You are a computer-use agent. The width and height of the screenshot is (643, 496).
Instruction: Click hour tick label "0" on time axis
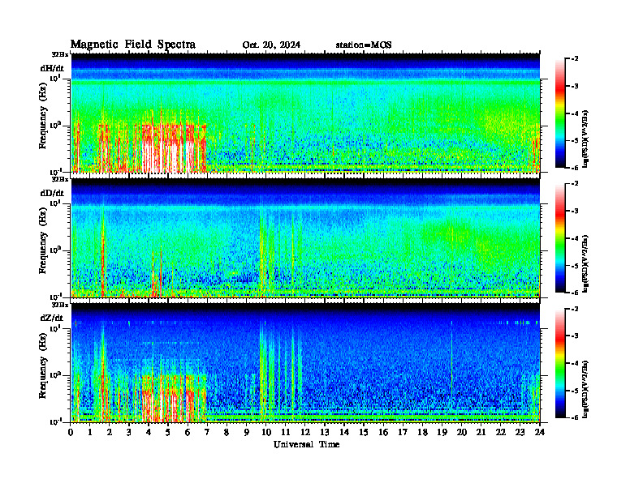[x=71, y=432]
